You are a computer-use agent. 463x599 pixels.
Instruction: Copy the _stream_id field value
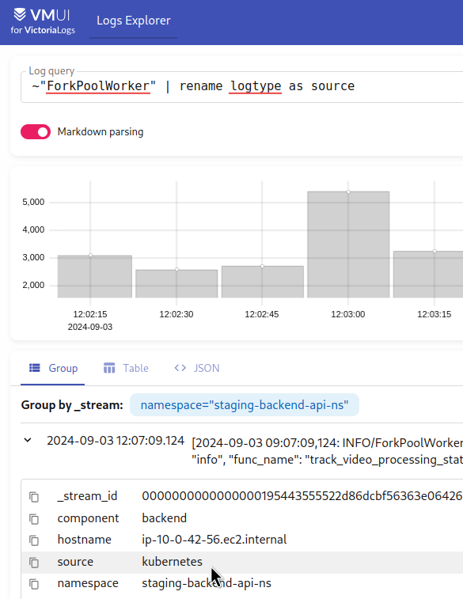(x=34, y=497)
